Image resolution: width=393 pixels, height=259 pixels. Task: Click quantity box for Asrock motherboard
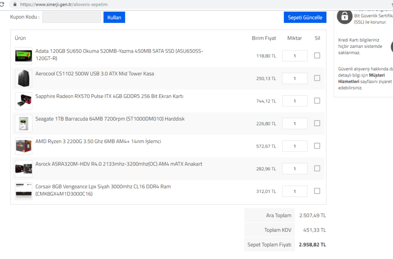point(295,169)
